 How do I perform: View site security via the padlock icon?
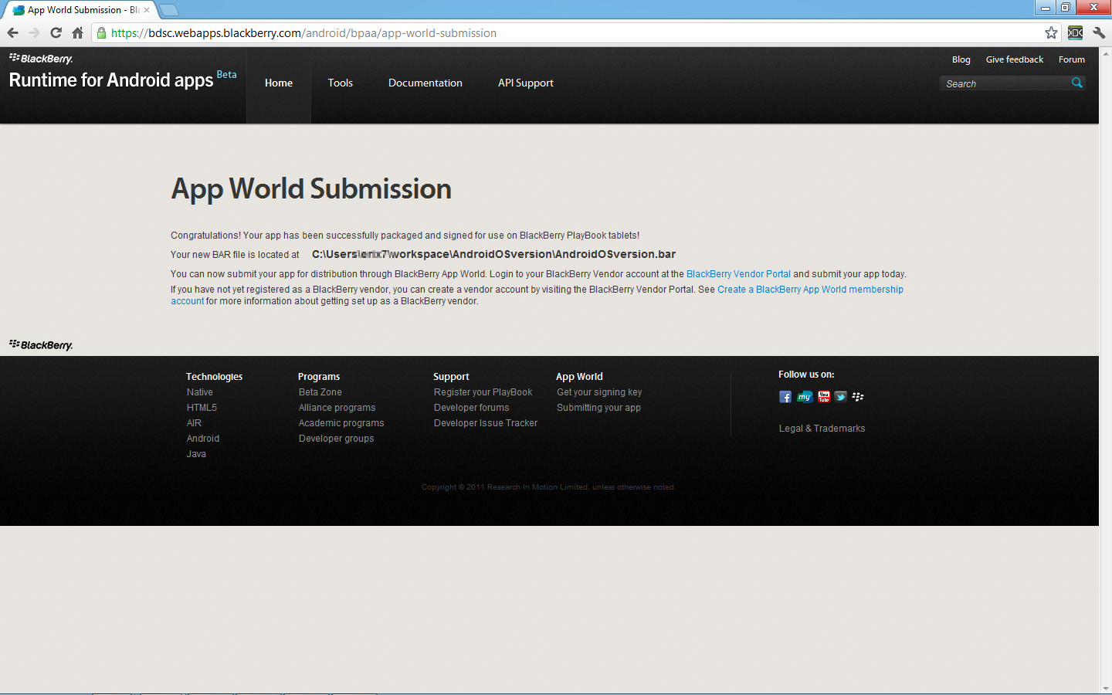[101, 32]
